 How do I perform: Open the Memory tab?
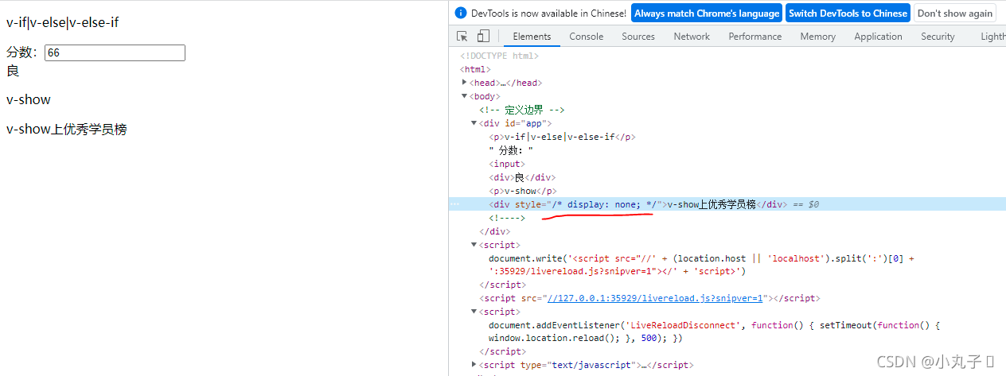click(x=818, y=37)
